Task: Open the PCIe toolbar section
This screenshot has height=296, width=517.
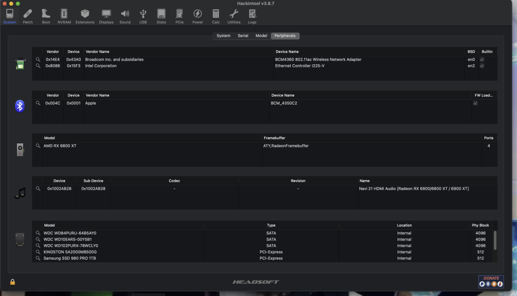Action: coord(179,17)
